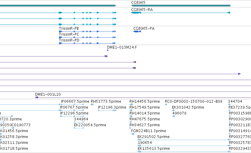Open the IP12196.3prime label
The height and width of the screenshot is (153, 251).
click(x=112, y=107)
